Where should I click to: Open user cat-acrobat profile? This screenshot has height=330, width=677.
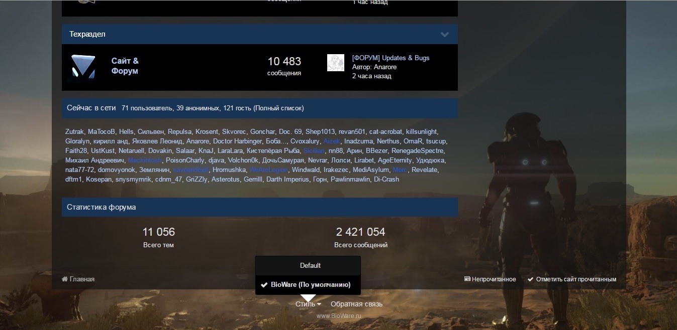point(385,132)
